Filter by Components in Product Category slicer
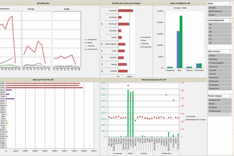Image resolution: width=234 pixels, height=156 pixels. click(x=220, y=111)
